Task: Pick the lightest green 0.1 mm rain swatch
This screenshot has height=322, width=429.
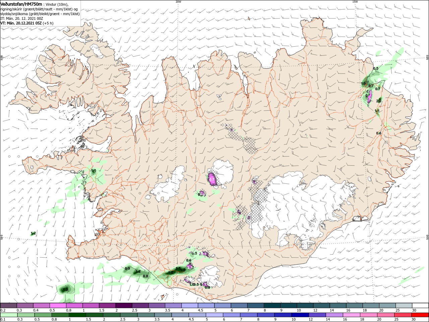Action: click(x=8, y=315)
